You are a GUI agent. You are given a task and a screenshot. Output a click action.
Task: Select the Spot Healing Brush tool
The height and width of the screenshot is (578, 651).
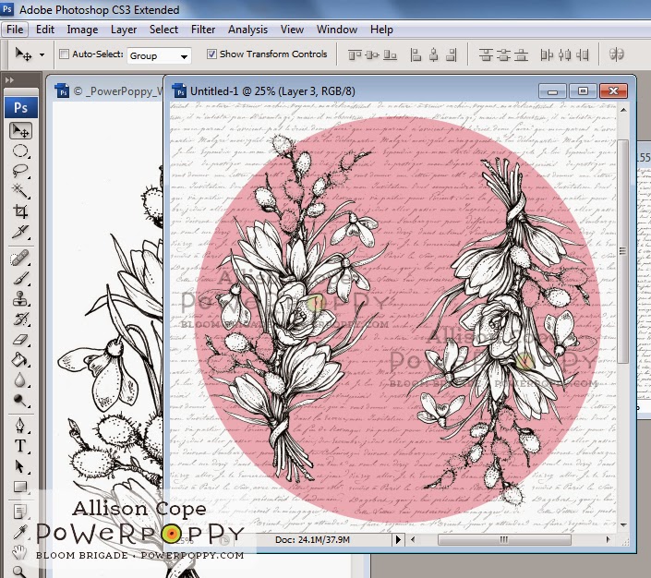coord(20,259)
